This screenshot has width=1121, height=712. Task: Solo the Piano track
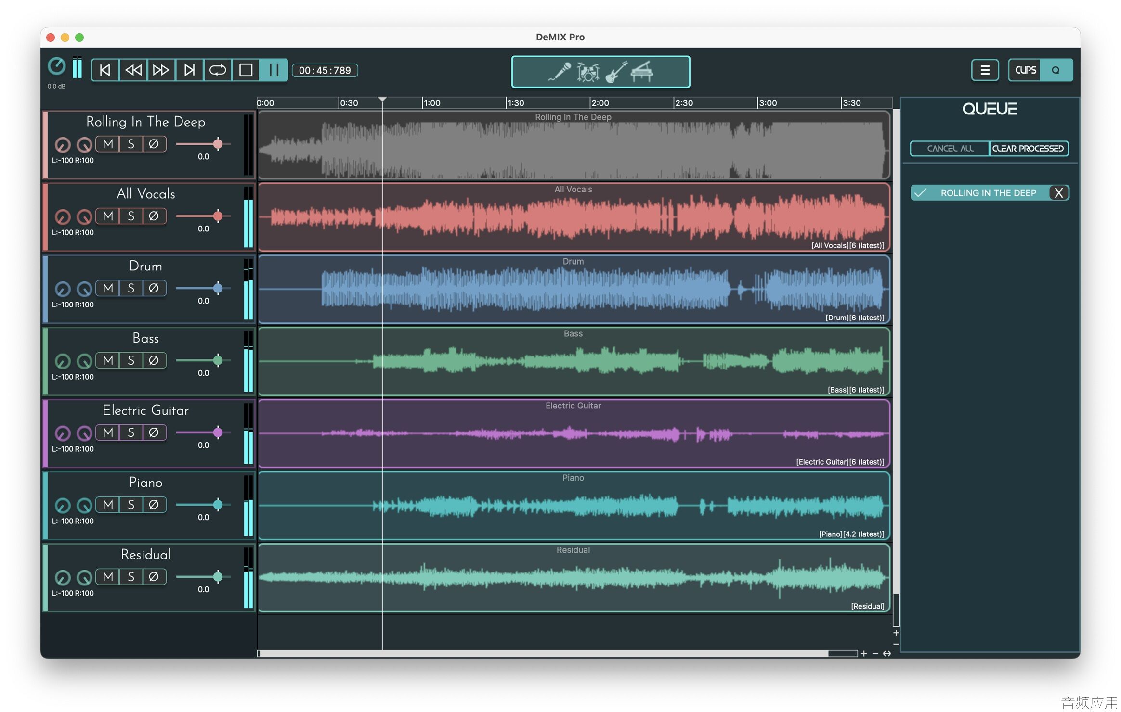[x=131, y=505]
